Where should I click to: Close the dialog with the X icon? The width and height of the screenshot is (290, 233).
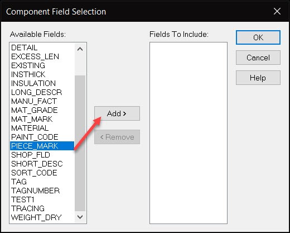pyautogui.click(x=277, y=11)
